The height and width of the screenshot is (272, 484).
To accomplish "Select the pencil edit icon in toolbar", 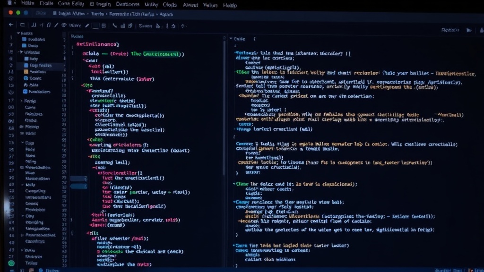I will click(x=87, y=25).
